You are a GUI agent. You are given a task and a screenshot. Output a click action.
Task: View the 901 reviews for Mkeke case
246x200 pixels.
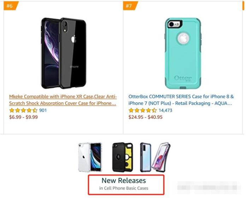pyautogui.click(x=43, y=110)
